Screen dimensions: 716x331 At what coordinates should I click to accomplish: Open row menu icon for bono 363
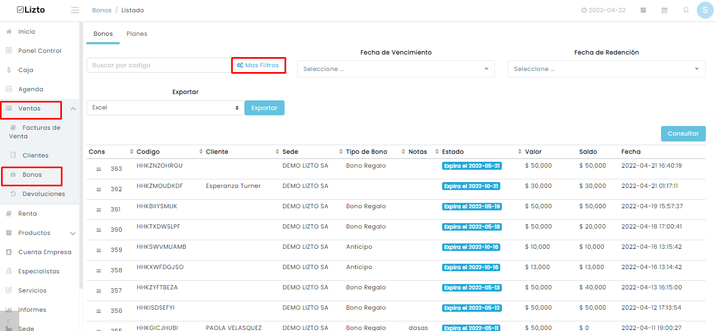98,169
